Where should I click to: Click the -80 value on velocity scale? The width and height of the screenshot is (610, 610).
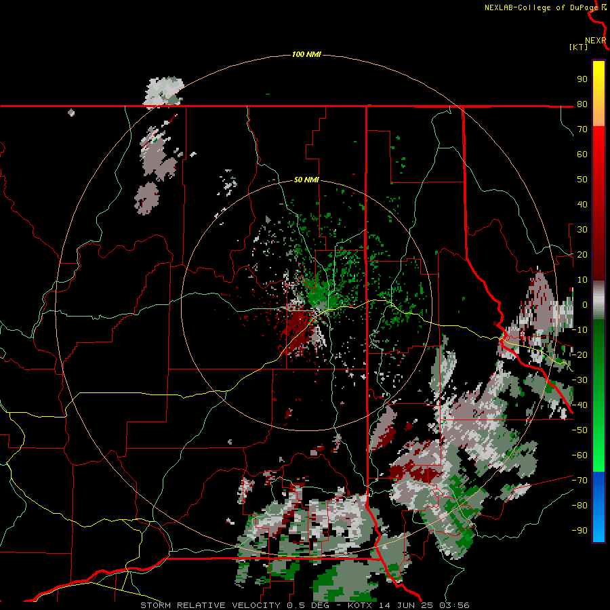[x=579, y=506]
